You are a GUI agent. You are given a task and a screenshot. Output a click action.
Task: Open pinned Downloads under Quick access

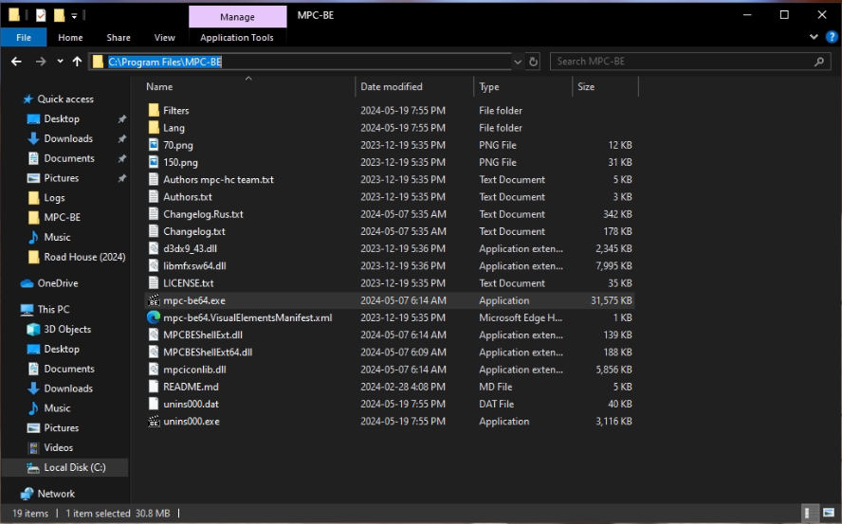(x=68, y=138)
